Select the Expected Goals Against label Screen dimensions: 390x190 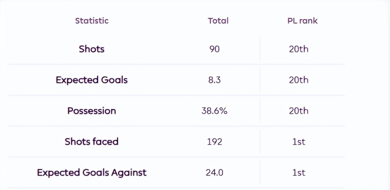[x=92, y=172]
